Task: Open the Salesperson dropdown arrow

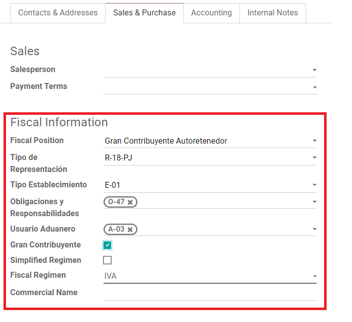Action: tap(315, 70)
